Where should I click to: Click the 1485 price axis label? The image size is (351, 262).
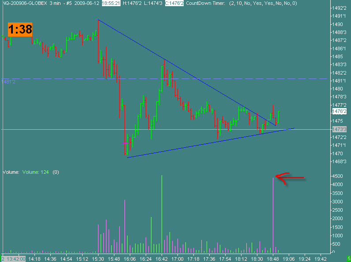tap(337, 56)
